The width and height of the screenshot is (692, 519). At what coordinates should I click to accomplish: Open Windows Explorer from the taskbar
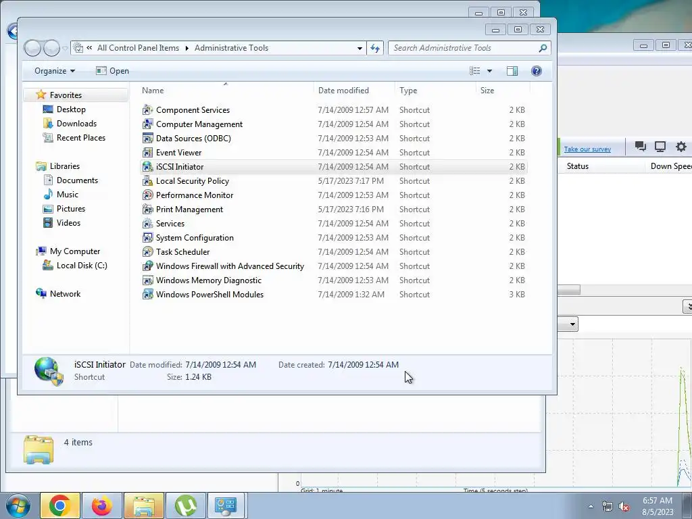tap(144, 505)
